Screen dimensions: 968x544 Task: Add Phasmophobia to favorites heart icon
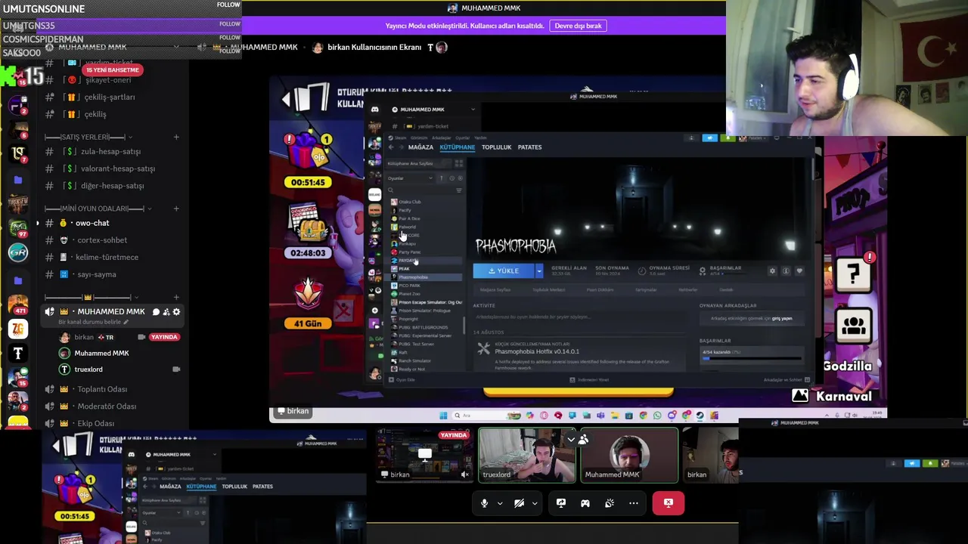pyautogui.click(x=799, y=270)
